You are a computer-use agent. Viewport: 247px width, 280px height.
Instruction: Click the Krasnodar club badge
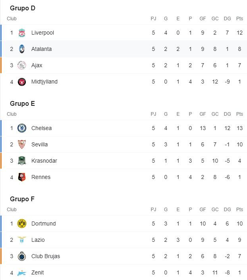point(22,161)
